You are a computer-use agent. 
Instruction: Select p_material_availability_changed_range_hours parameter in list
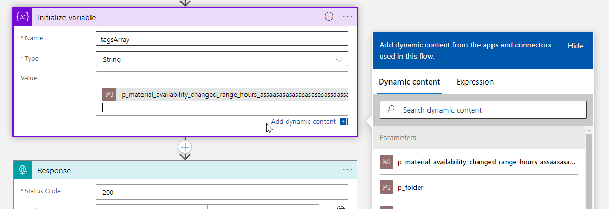click(x=478, y=162)
